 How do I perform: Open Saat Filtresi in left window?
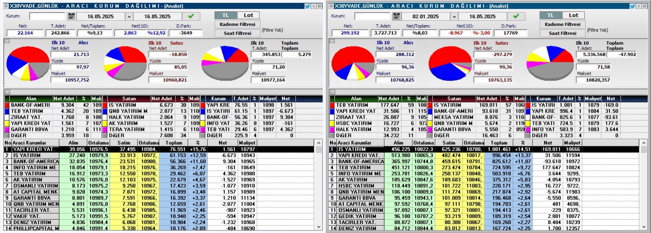pos(237,33)
